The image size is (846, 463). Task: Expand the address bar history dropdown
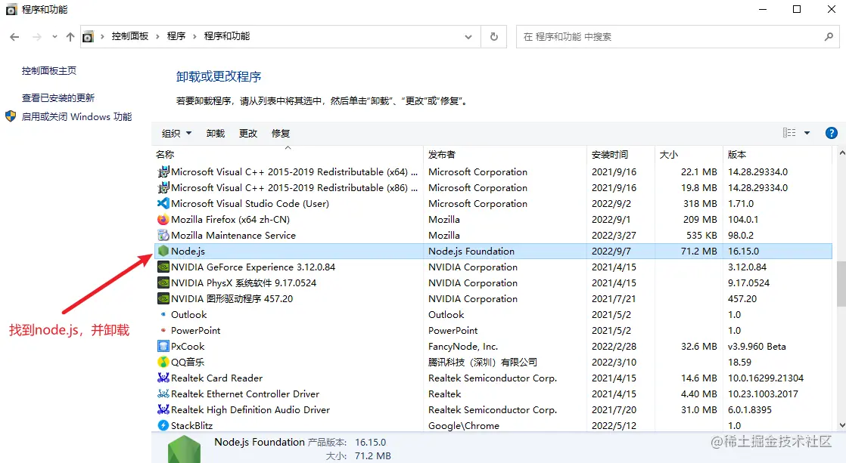pos(468,36)
